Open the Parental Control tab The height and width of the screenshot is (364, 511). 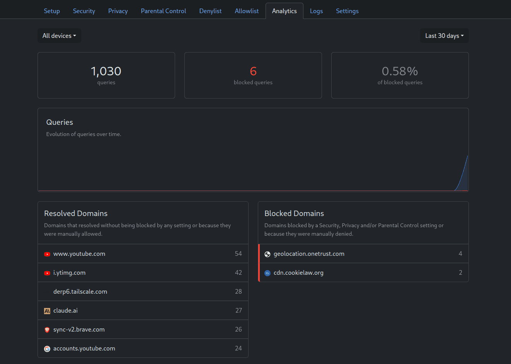click(x=164, y=11)
